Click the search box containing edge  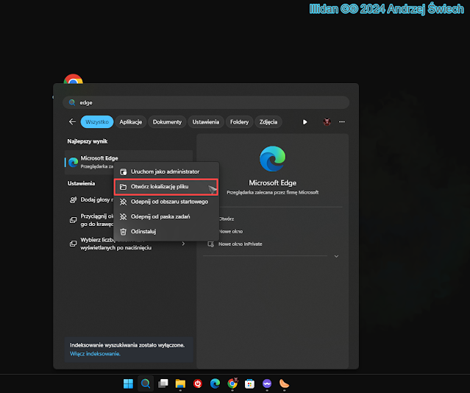[206, 102]
